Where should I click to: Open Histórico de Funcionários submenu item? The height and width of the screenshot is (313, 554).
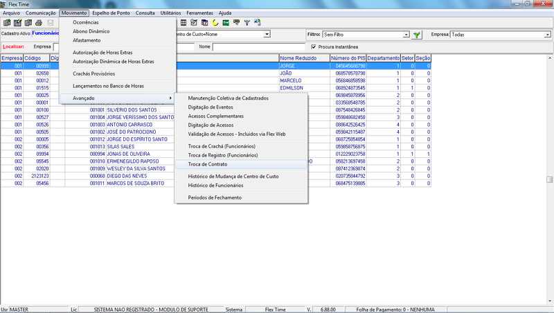[241, 186]
